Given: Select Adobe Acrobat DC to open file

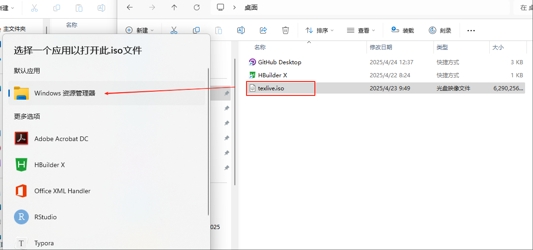Looking at the screenshot, I should pos(61,139).
